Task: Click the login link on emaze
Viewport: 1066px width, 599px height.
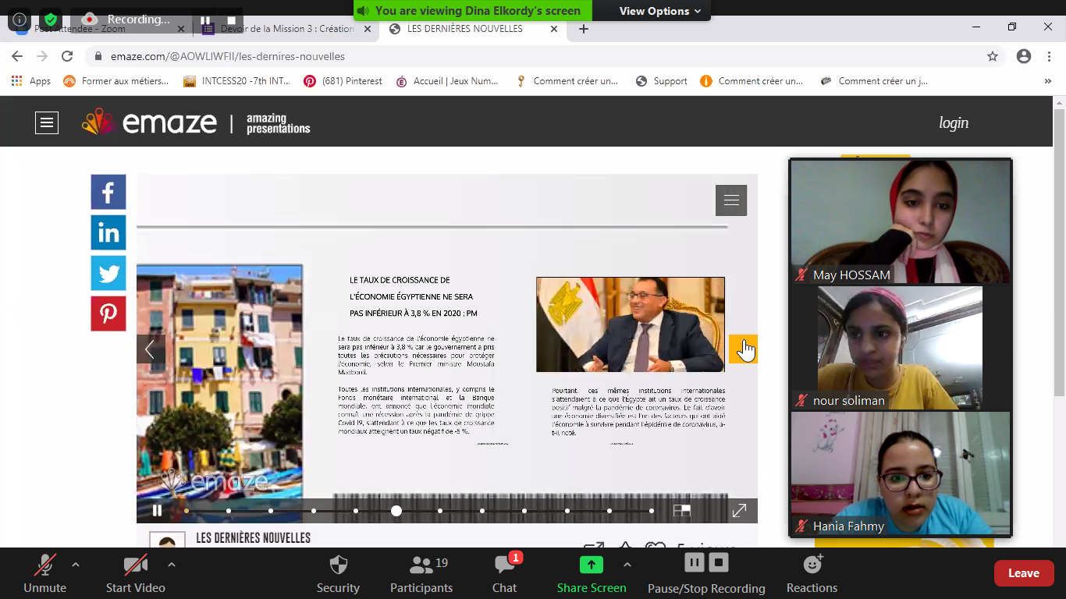Action: 953,122
